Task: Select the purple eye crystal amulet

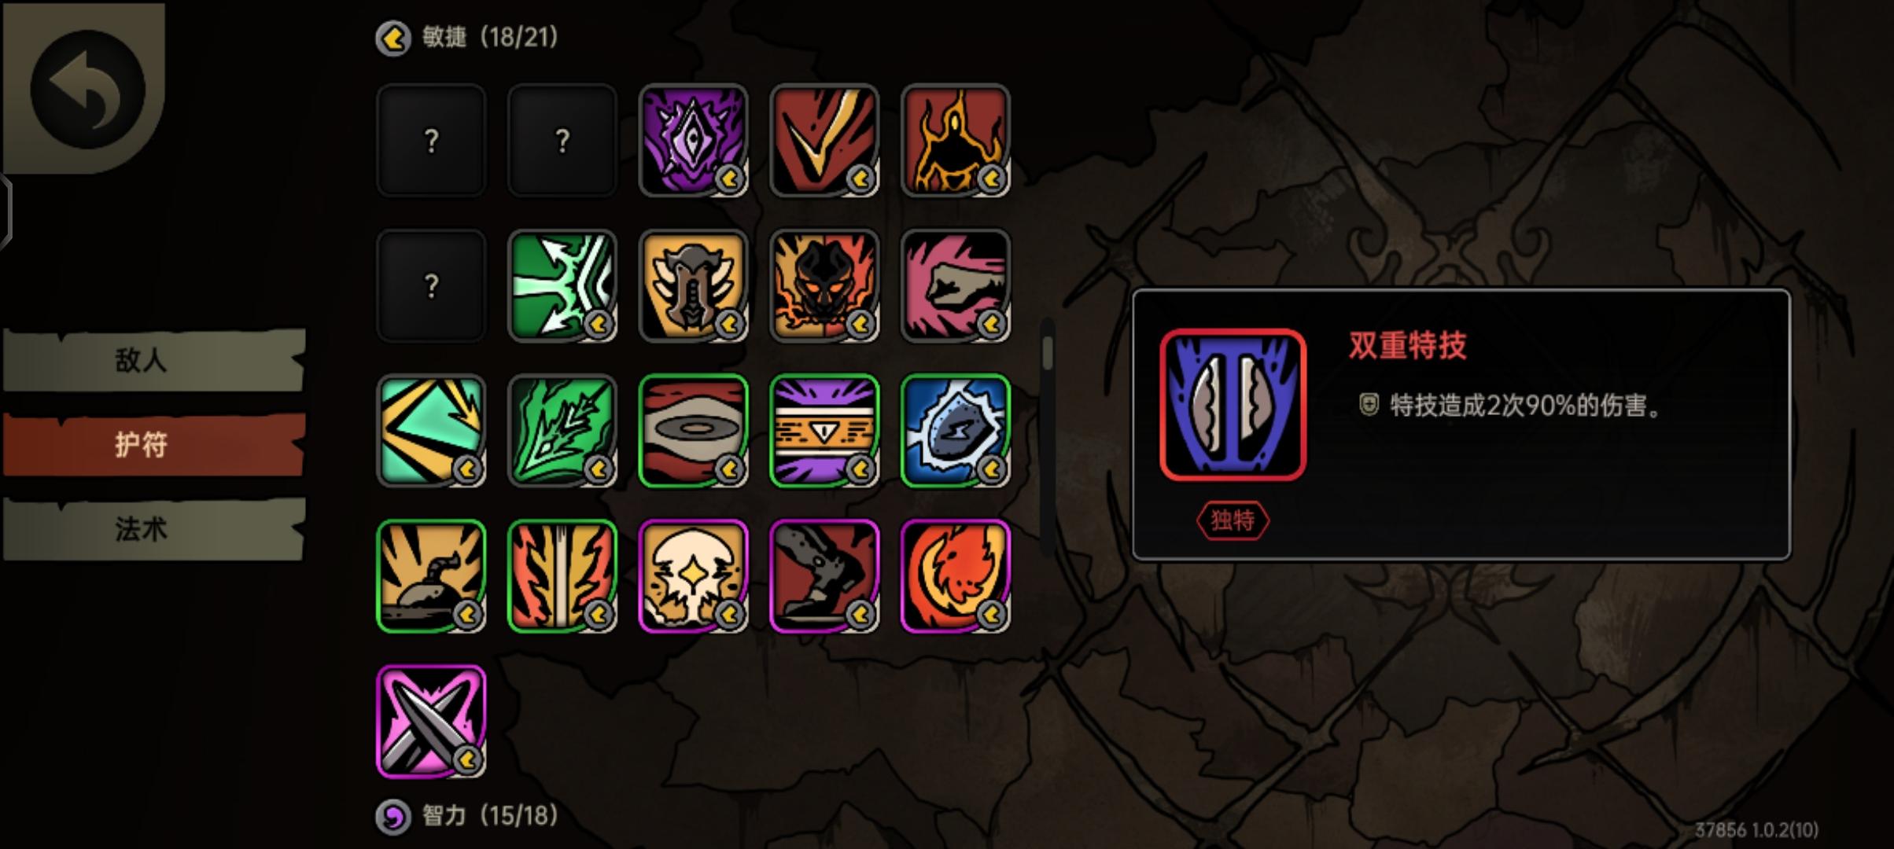Action: [693, 140]
